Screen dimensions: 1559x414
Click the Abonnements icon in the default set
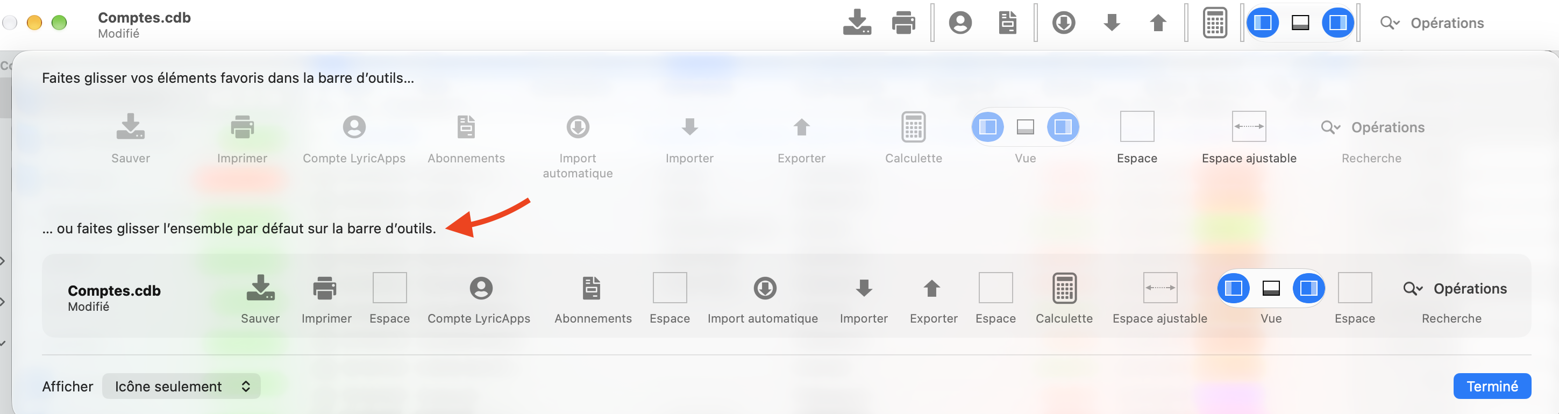(592, 288)
